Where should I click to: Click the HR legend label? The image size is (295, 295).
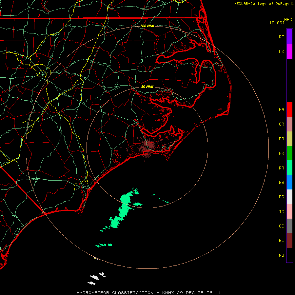(x=281, y=153)
